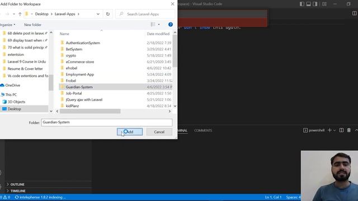
Task: Select the Guardian-System folder row
Action: (x=116, y=87)
